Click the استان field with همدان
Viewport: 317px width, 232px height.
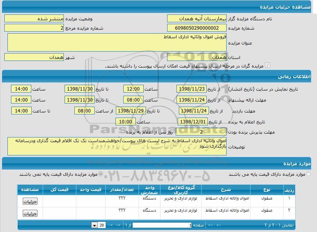click(197, 57)
